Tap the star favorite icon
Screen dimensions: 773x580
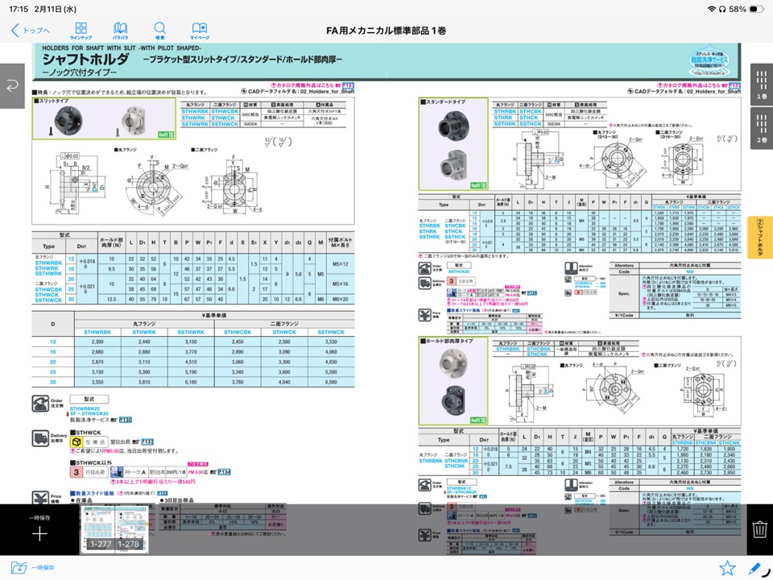pyautogui.click(x=727, y=568)
